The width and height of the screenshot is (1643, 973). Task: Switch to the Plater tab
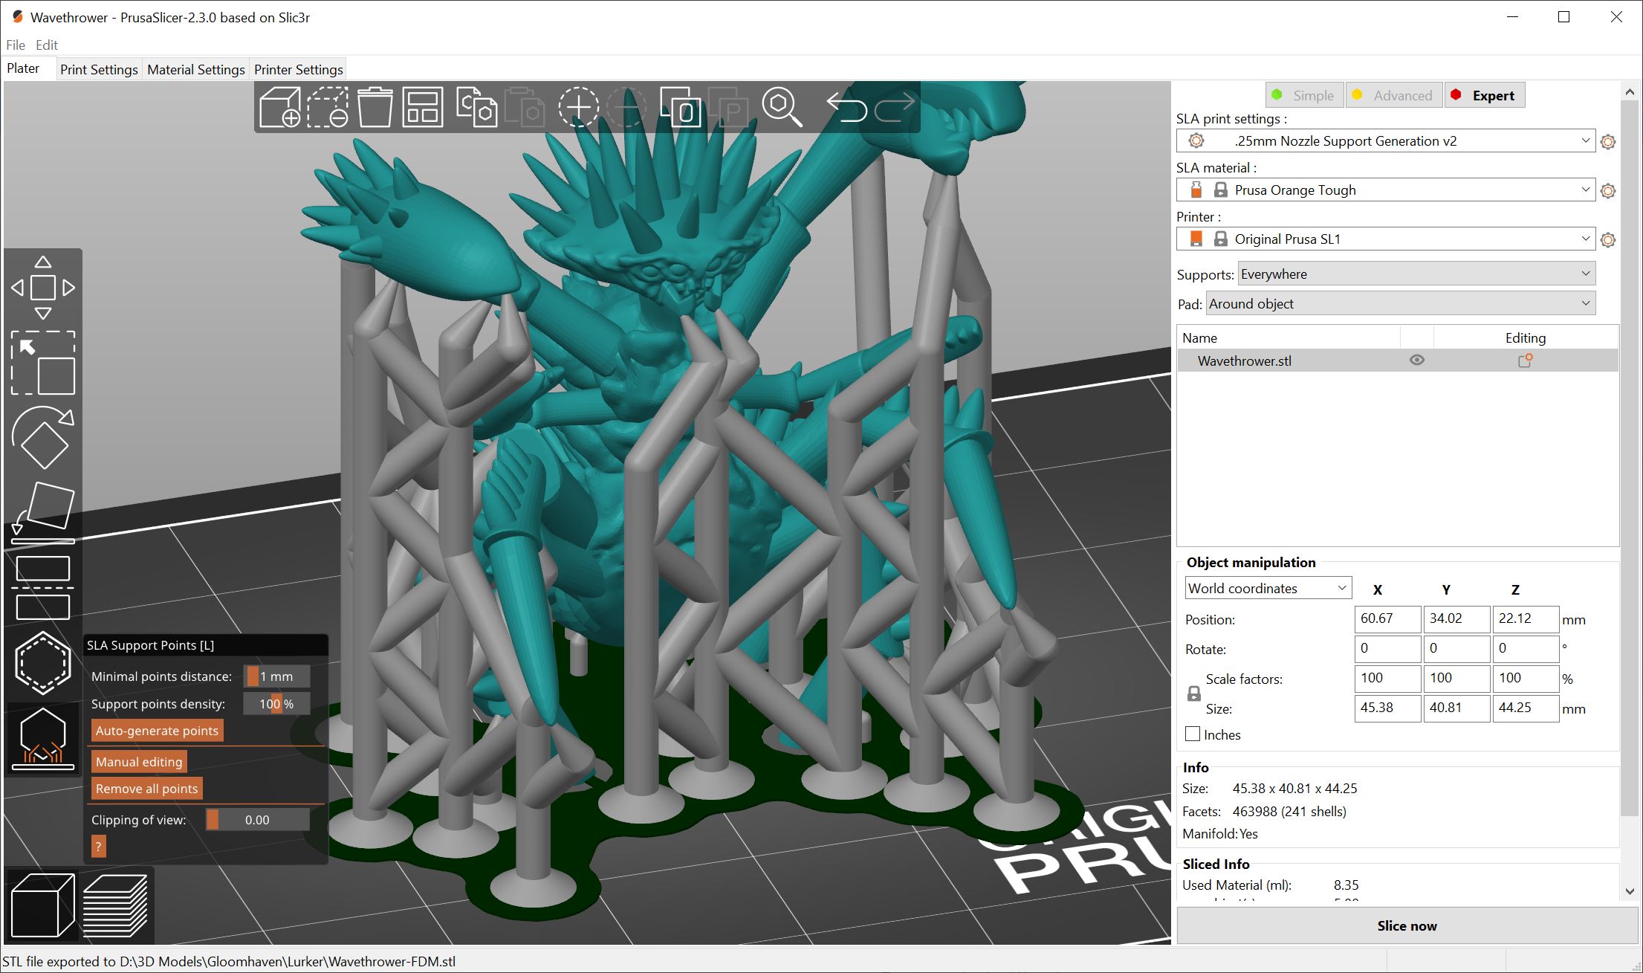click(x=23, y=68)
